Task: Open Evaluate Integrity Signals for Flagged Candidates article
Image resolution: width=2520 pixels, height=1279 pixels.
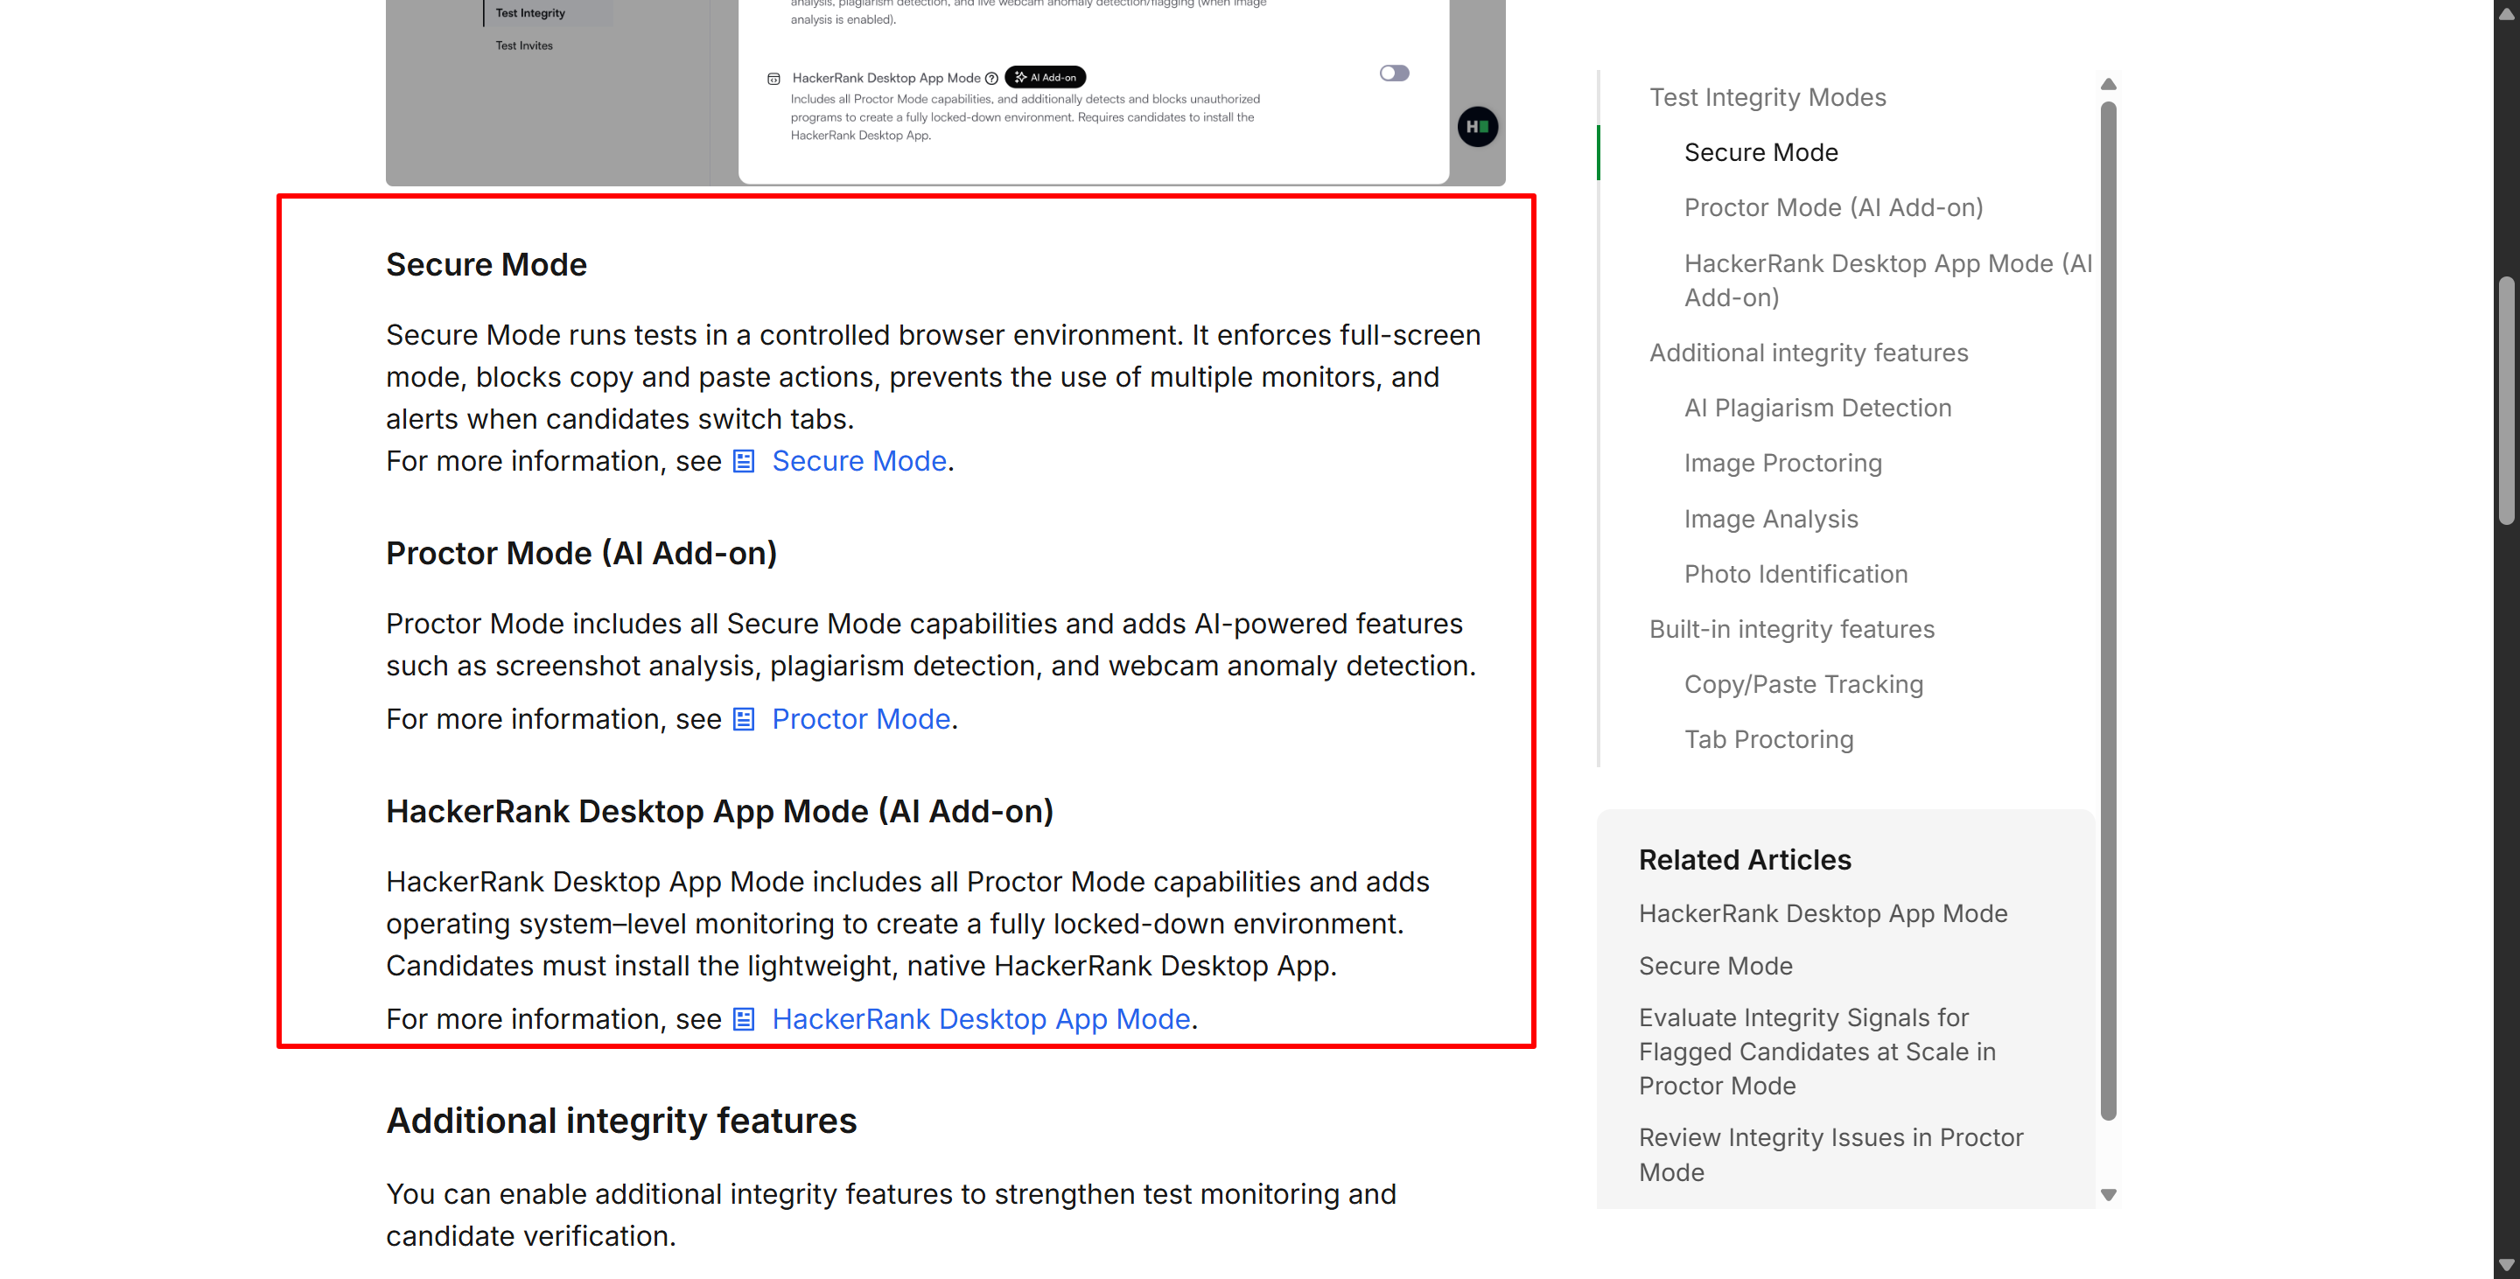Action: point(1817,1052)
